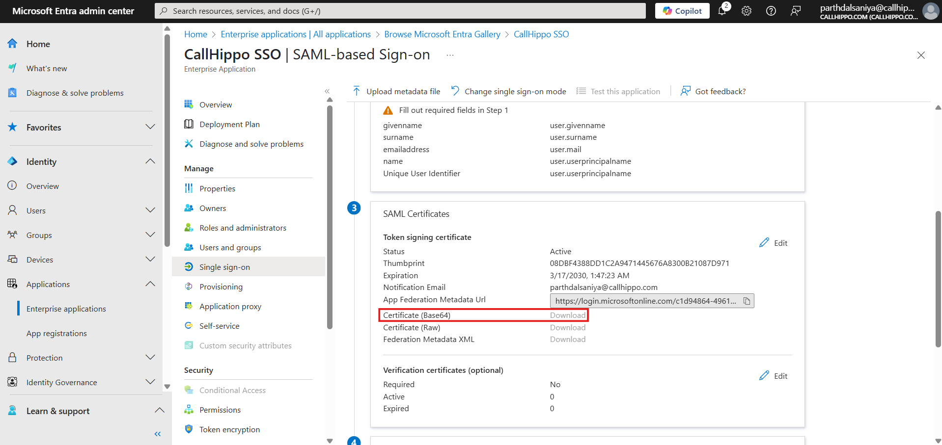Screen dimensions: 942x445
Task: Click the notification email parthdalsaniya@callhippo.com
Action: pyautogui.click(x=604, y=288)
